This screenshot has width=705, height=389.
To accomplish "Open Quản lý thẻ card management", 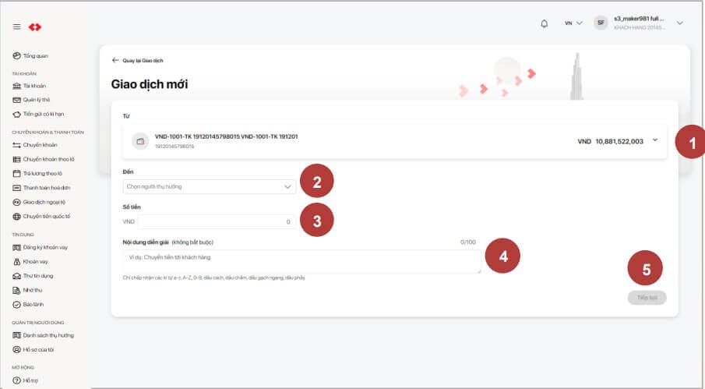I will pyautogui.click(x=36, y=100).
